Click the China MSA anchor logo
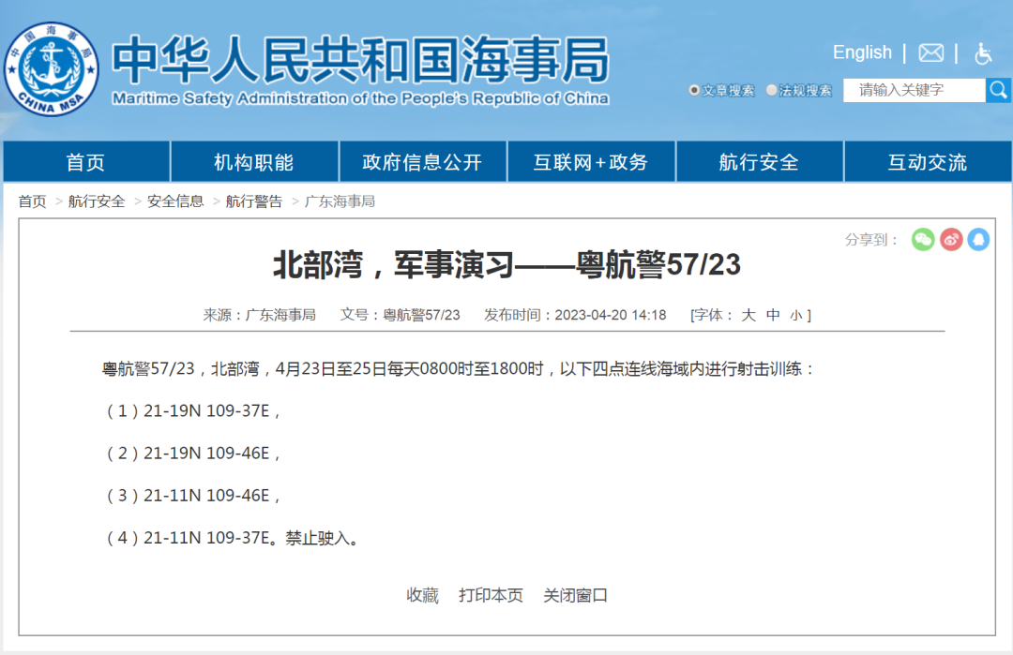1013x655 pixels. click(x=51, y=69)
